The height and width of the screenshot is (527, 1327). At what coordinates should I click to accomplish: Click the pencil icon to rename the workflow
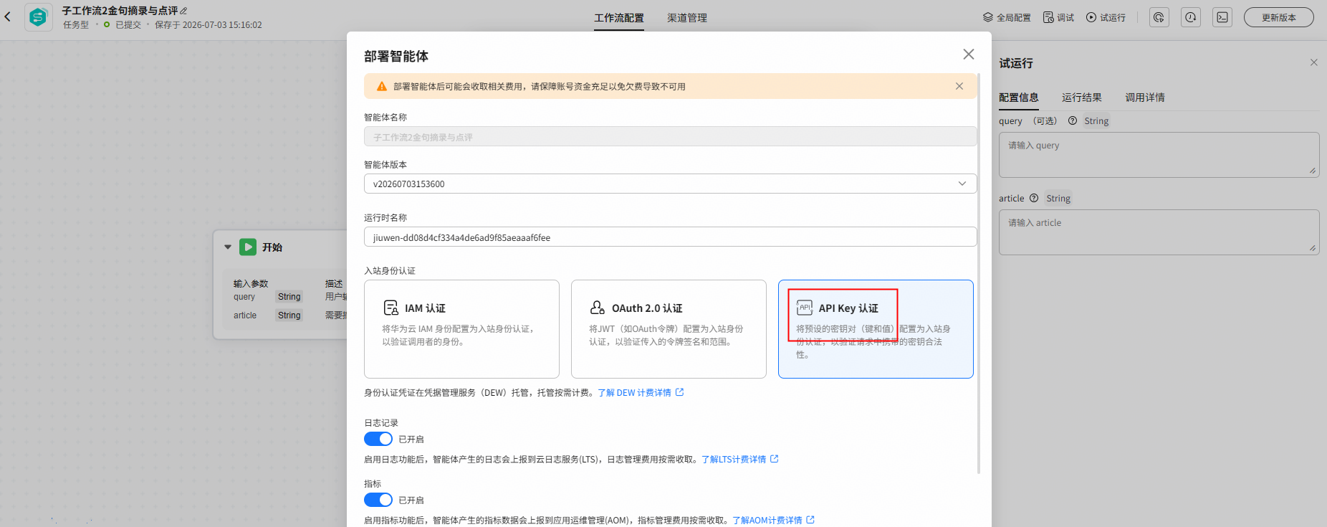click(183, 11)
